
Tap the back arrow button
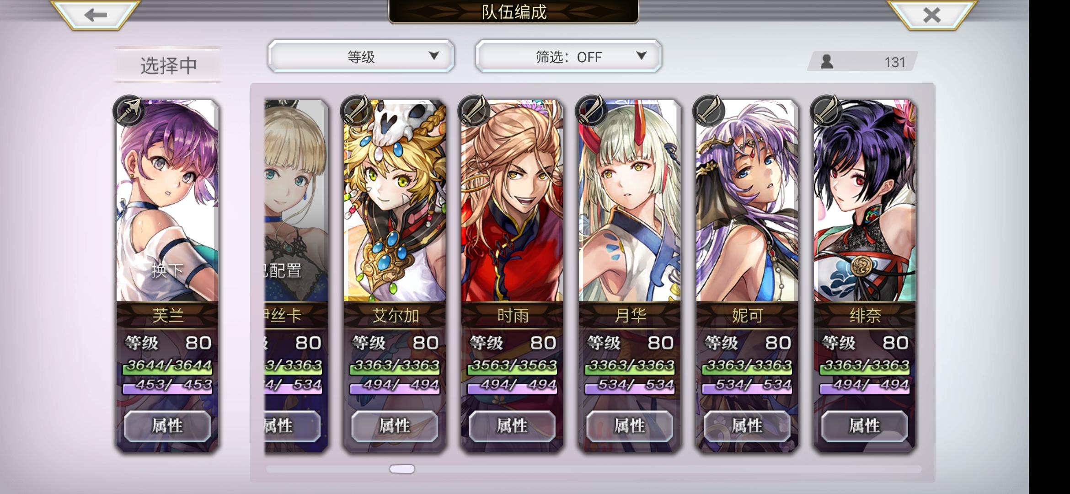95,15
